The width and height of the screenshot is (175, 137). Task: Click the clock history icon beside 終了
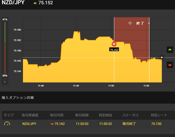click(x=130, y=23)
